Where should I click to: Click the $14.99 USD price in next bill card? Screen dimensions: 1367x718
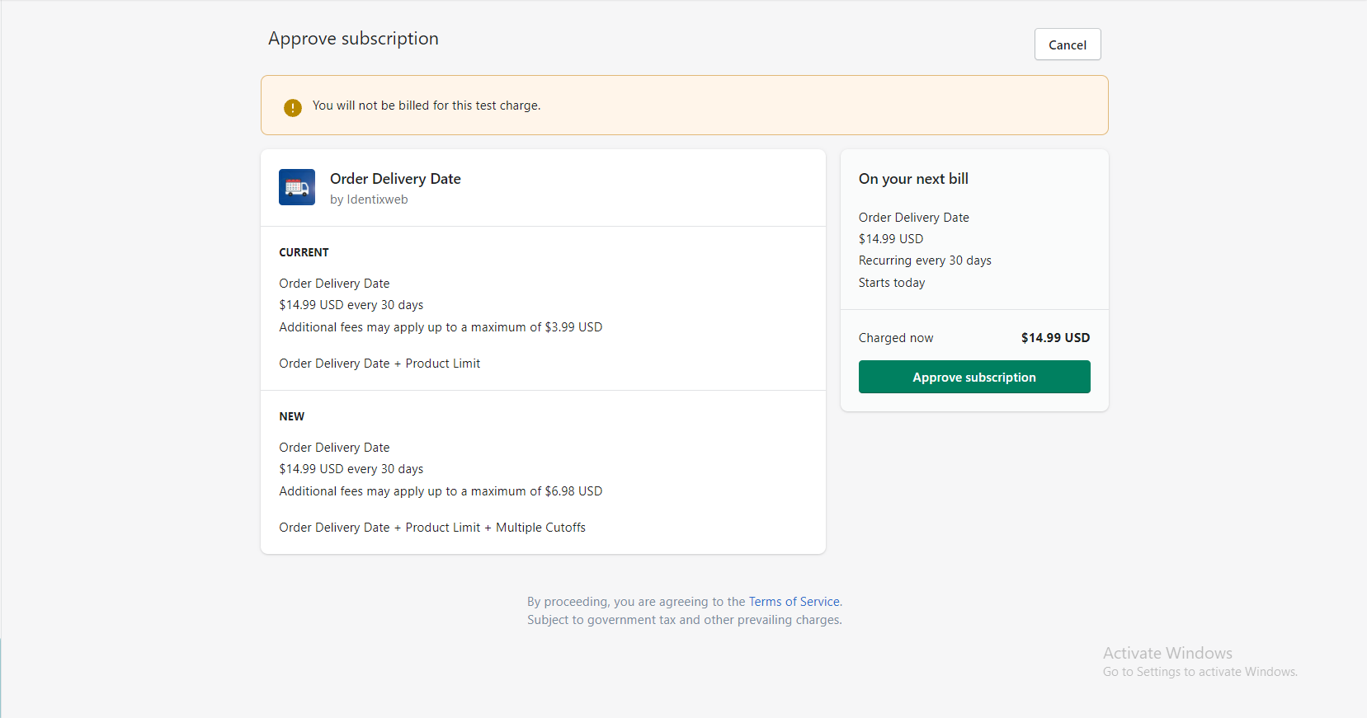[x=891, y=239]
